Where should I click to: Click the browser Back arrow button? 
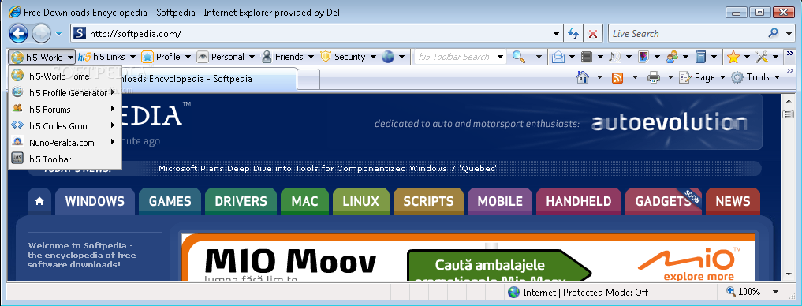[18, 34]
